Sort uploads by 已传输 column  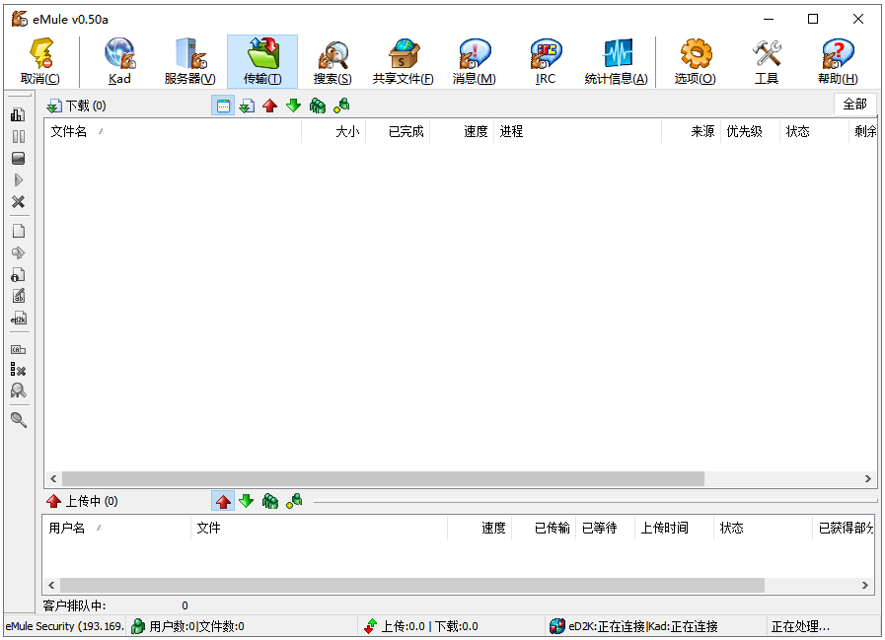544,528
